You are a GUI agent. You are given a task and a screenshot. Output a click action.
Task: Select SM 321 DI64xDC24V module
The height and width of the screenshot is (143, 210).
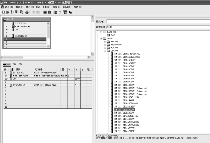(x=125, y=119)
